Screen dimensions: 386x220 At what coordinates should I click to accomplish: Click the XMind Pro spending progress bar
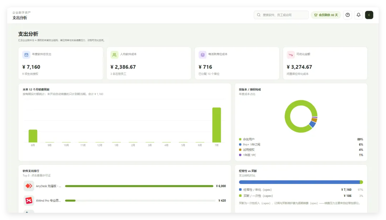coord(140,201)
